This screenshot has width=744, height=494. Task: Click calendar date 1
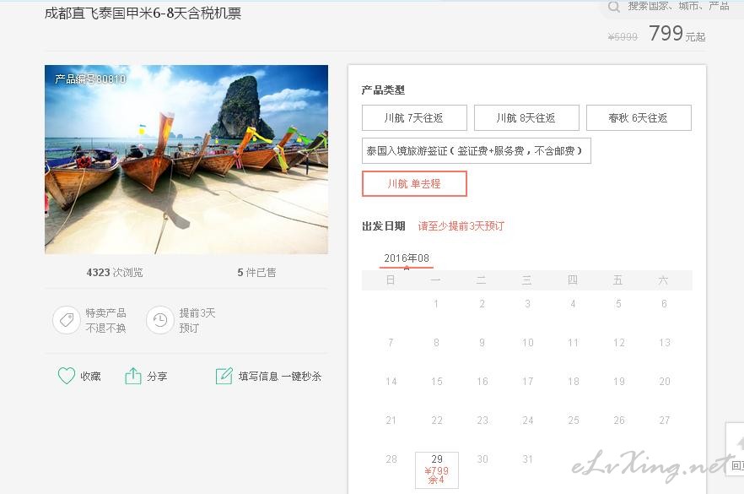436,304
